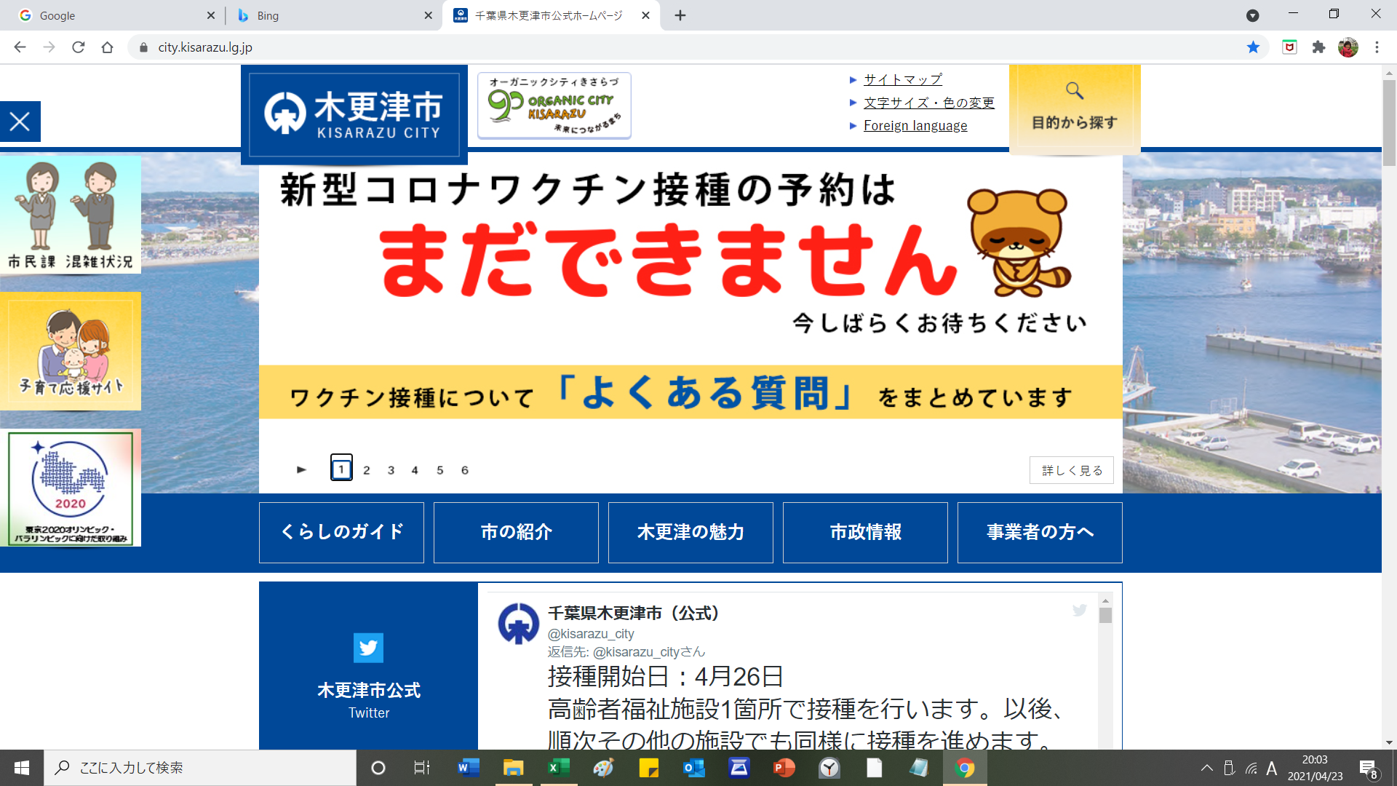Click the bookmark star in address bar
Image resolution: width=1397 pixels, height=786 pixels.
point(1253,47)
